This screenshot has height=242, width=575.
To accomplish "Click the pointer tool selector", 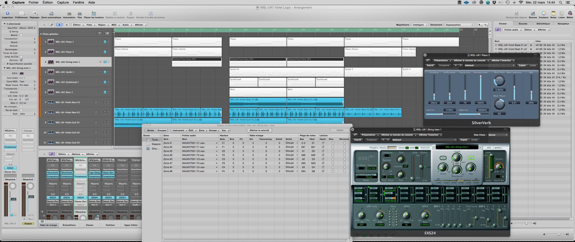I will pos(480,25).
